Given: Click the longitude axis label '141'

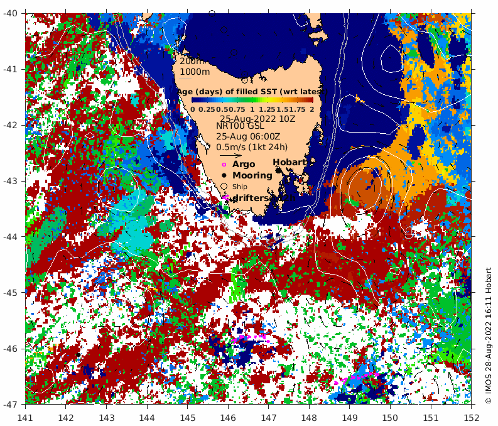Looking at the screenshot, I should 25,417.
